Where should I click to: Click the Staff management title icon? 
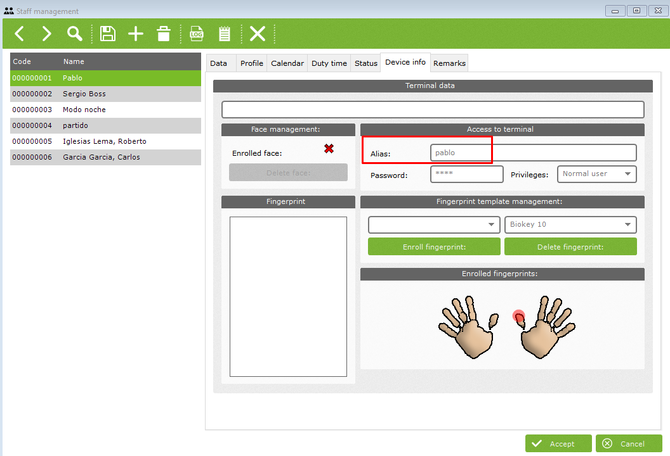pyautogui.click(x=8, y=11)
